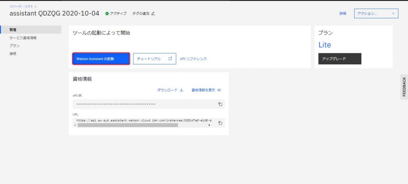Select 接続 in the left sidebar
408x184 pixels.
click(x=13, y=54)
